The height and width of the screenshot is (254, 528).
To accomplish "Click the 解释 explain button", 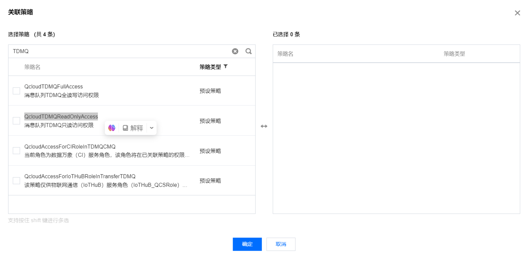I will [x=133, y=128].
